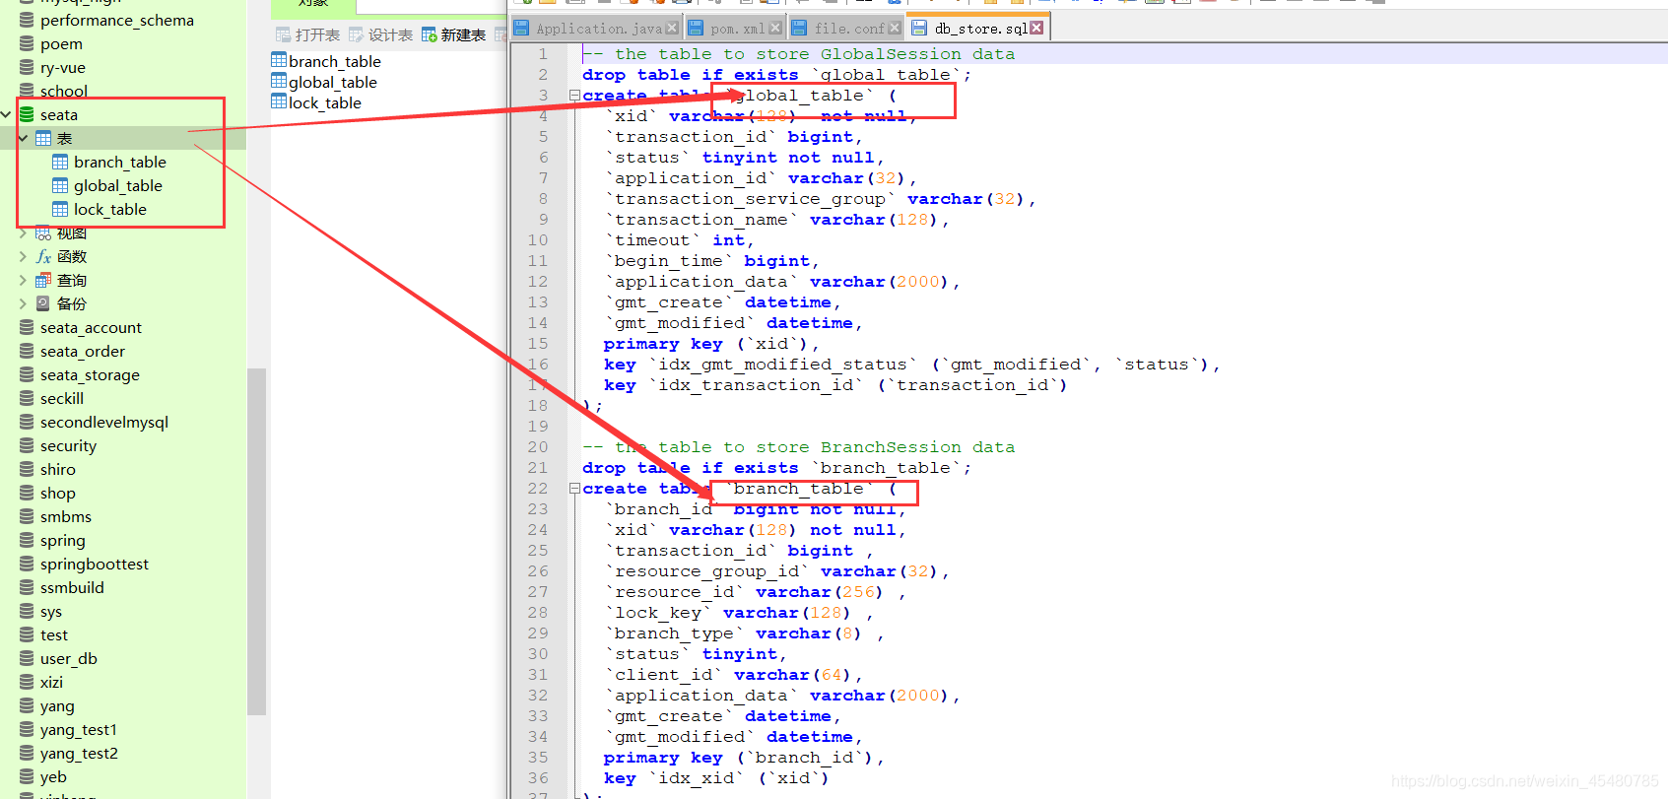
Task: Select the db_store.sql tab
Action: 979,29
